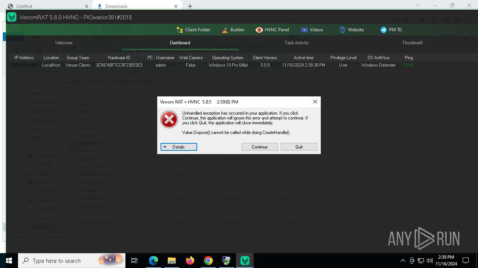This screenshot has height=268, width=478.
Task: Open the Website globe link
Action: point(351,30)
